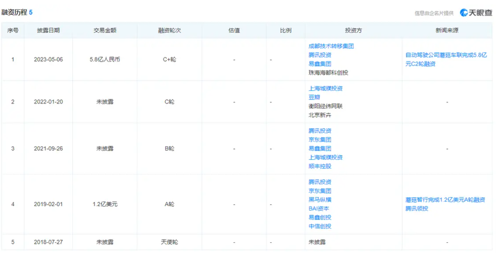Select the C轮 round cell
This screenshot has width=496, height=253.
coord(170,102)
